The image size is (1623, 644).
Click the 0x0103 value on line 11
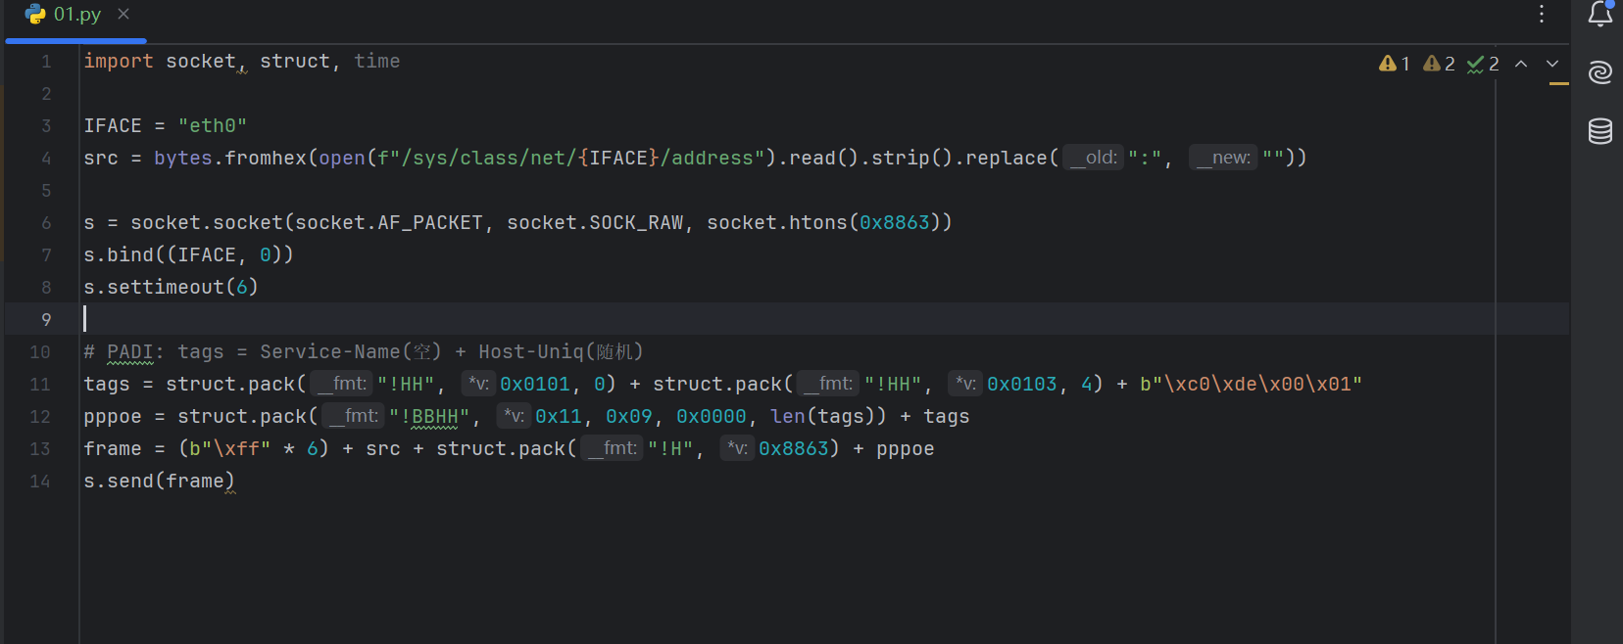click(x=1022, y=384)
